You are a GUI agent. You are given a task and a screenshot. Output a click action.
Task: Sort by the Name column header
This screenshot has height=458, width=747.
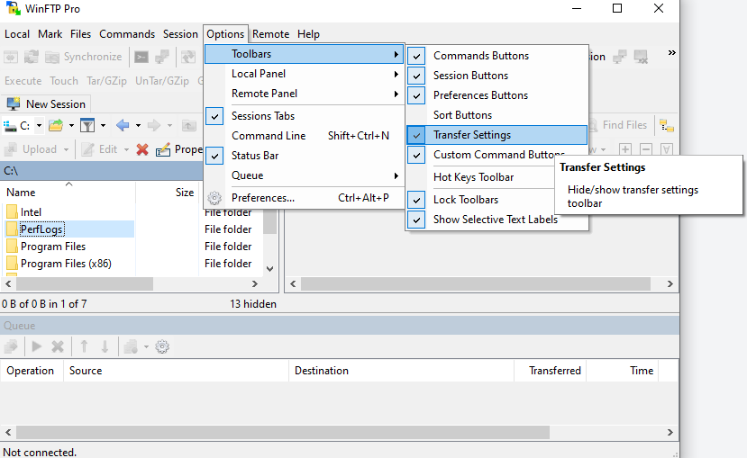pyautogui.click(x=69, y=193)
